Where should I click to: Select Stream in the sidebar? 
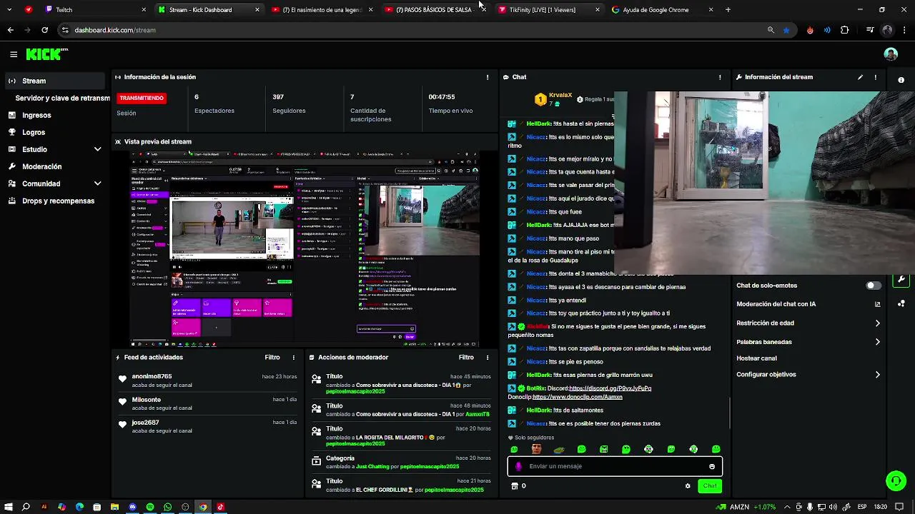point(55,81)
